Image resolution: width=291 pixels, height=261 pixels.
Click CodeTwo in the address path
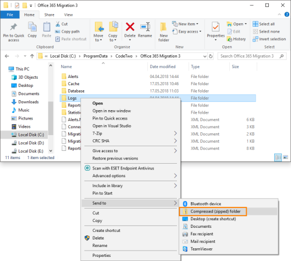click(124, 56)
